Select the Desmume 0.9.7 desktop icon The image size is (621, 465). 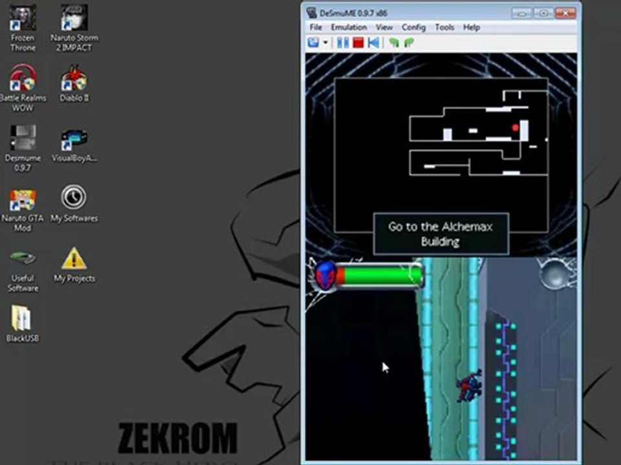[23, 149]
